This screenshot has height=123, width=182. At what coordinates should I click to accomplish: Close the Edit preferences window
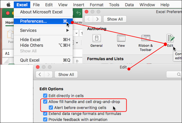tap(38, 67)
